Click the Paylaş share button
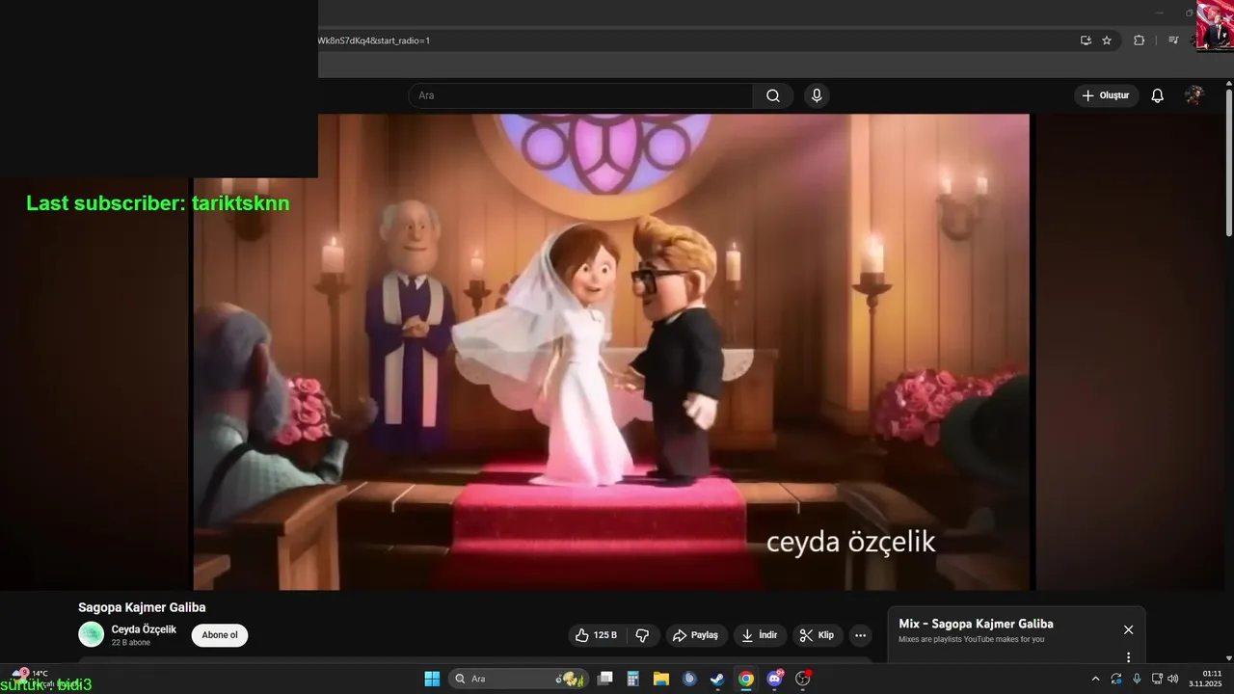This screenshot has height=694, width=1234. point(696,635)
